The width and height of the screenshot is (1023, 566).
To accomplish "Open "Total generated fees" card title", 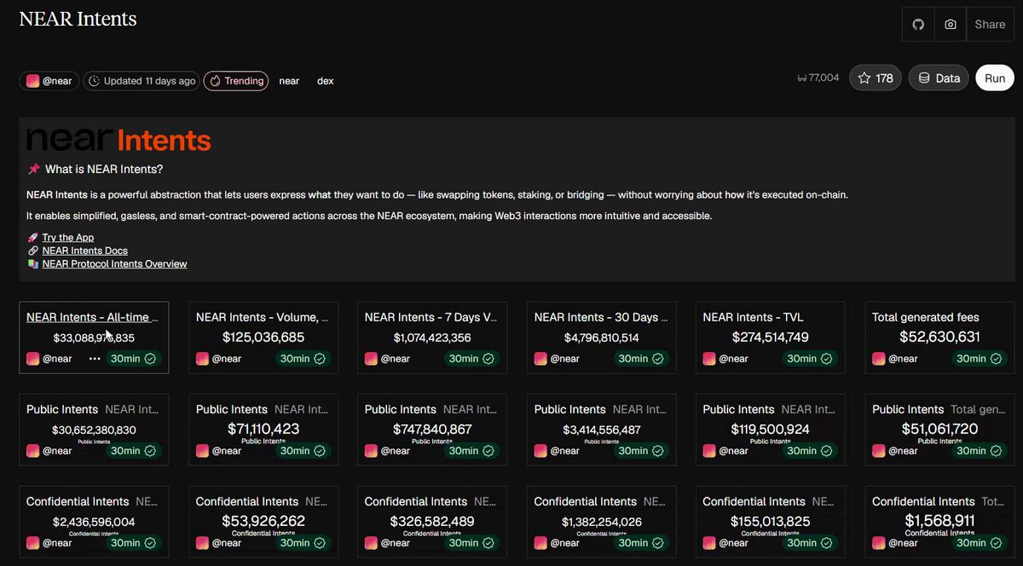I will click(926, 317).
